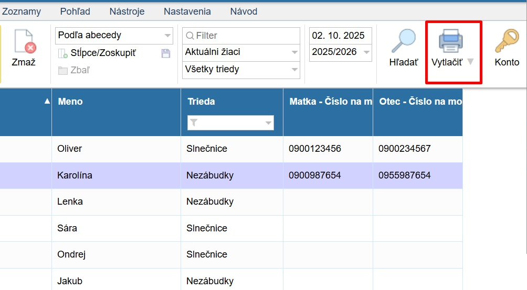Open the Pohľad menu
527x290 pixels.
click(75, 11)
